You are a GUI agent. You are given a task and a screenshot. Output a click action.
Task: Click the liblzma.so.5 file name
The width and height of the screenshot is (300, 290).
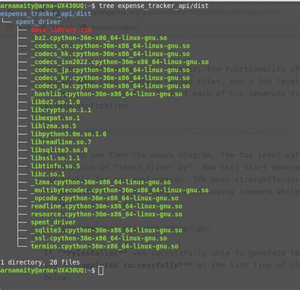point(53,126)
